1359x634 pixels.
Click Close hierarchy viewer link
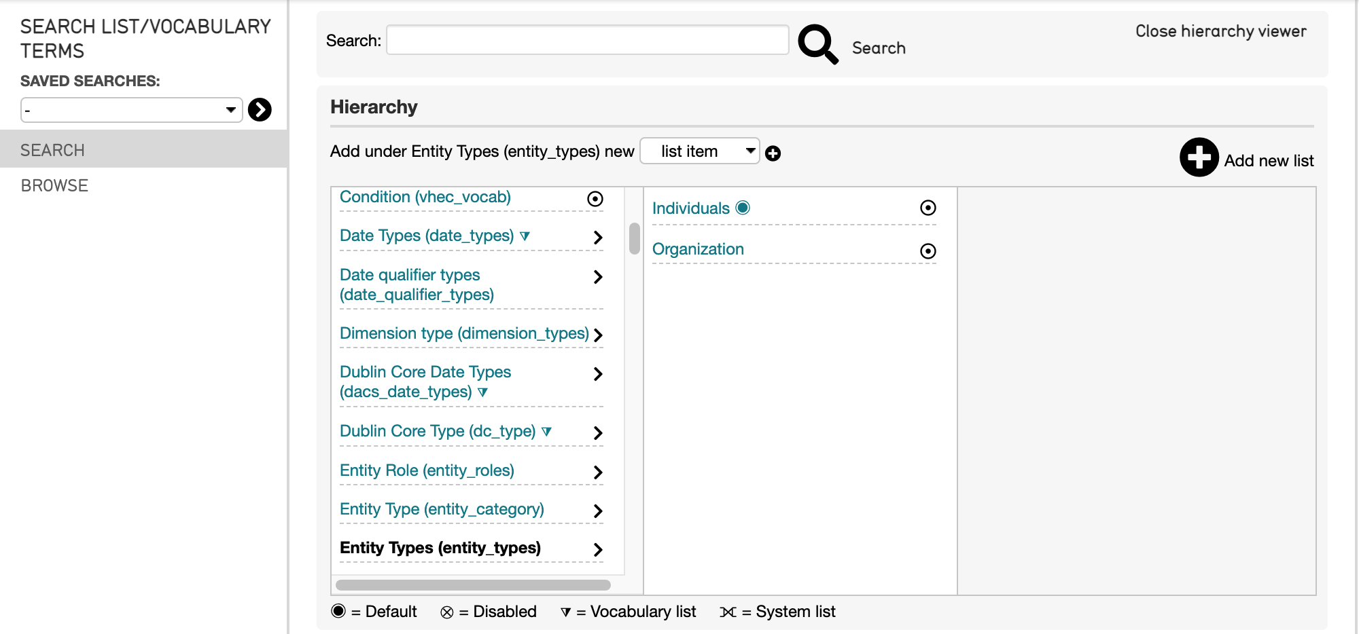point(1220,31)
